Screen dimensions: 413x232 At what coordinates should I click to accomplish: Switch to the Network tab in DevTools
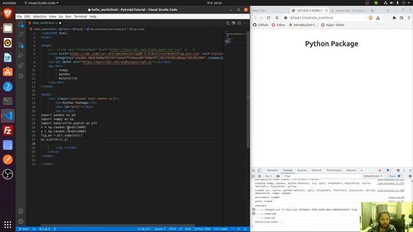point(316,170)
